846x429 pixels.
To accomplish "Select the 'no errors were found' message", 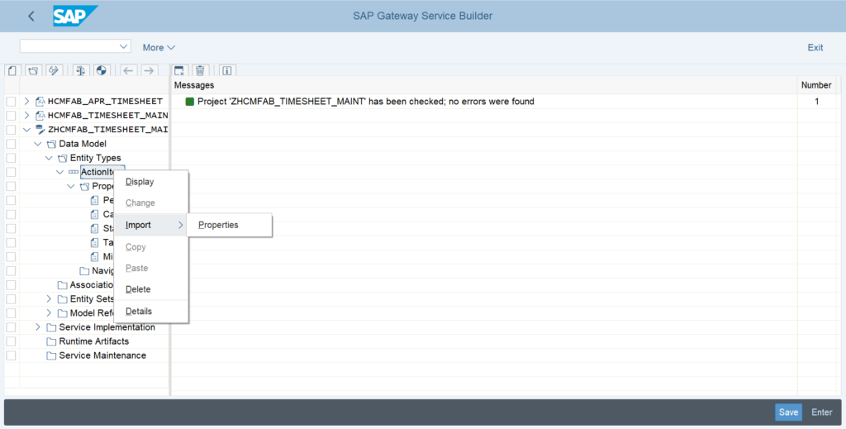I will pyautogui.click(x=366, y=102).
